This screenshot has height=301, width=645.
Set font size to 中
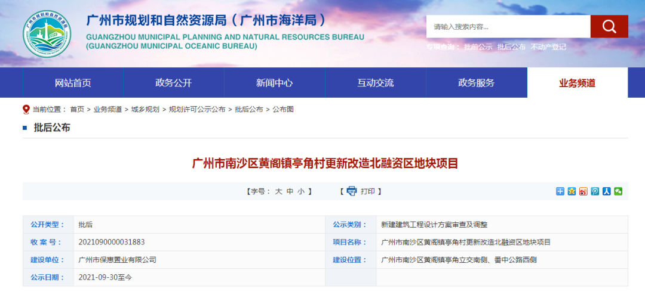pos(290,191)
